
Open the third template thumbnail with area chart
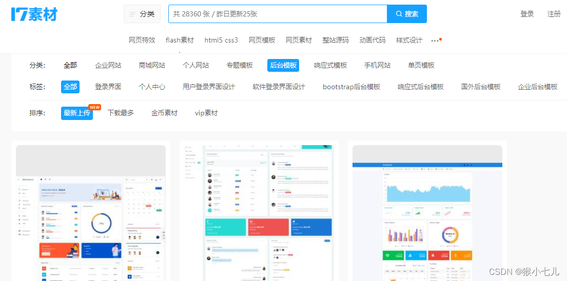coord(427,213)
